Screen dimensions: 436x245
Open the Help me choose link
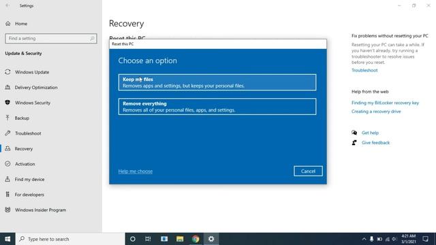136,171
